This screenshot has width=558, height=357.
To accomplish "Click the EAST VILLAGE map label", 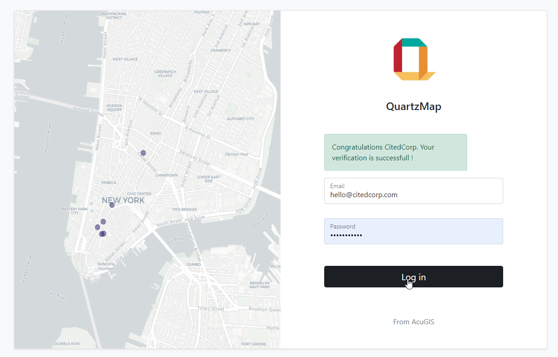I will coord(206,92).
